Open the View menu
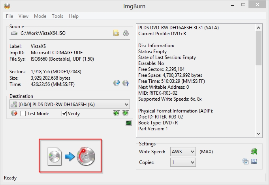 (24, 16)
